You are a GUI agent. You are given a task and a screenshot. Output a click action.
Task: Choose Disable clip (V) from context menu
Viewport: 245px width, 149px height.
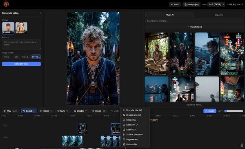135,115
